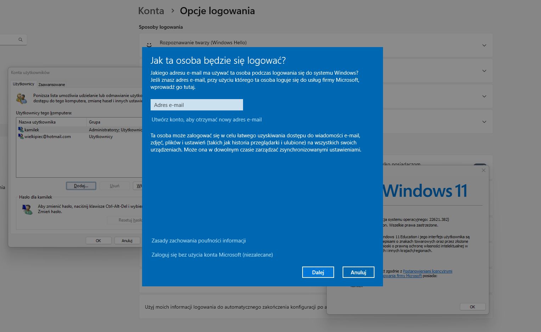Click the Resetuj hasło button

click(125, 220)
